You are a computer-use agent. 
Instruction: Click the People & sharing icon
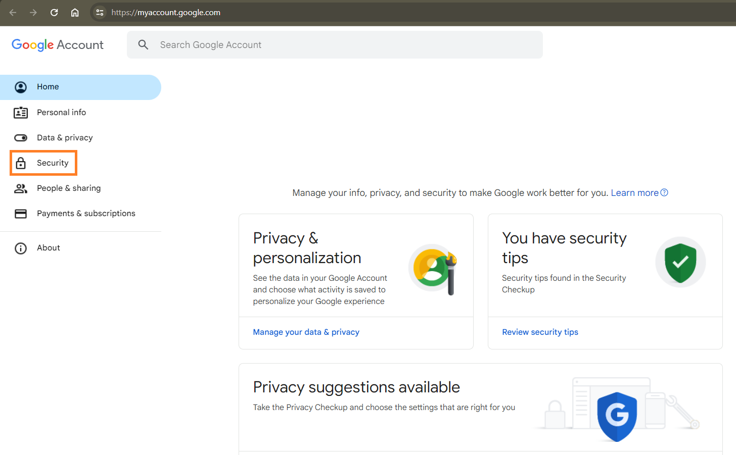point(21,188)
